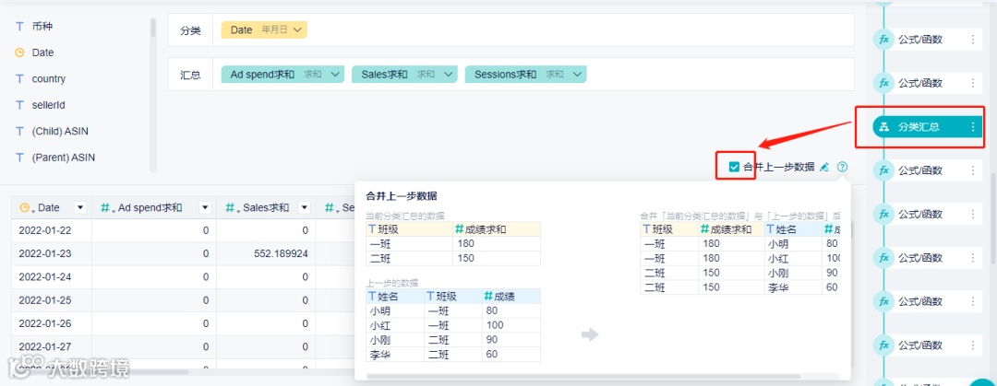Open three-dot menu of 公式/函数 step directly above 分类汇总
The width and height of the screenshot is (997, 386).
(x=972, y=83)
